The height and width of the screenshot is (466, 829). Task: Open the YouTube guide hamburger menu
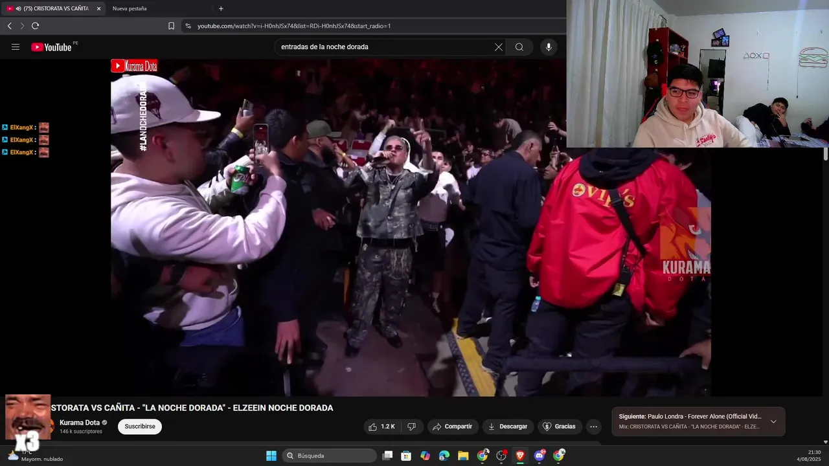coord(16,47)
